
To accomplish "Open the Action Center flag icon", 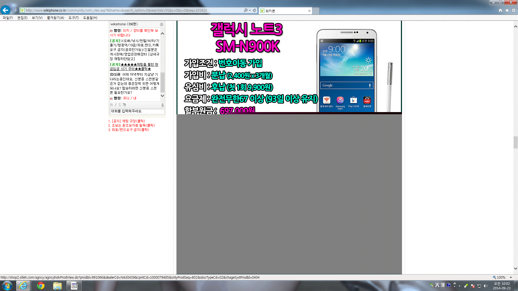I will click(x=473, y=286).
